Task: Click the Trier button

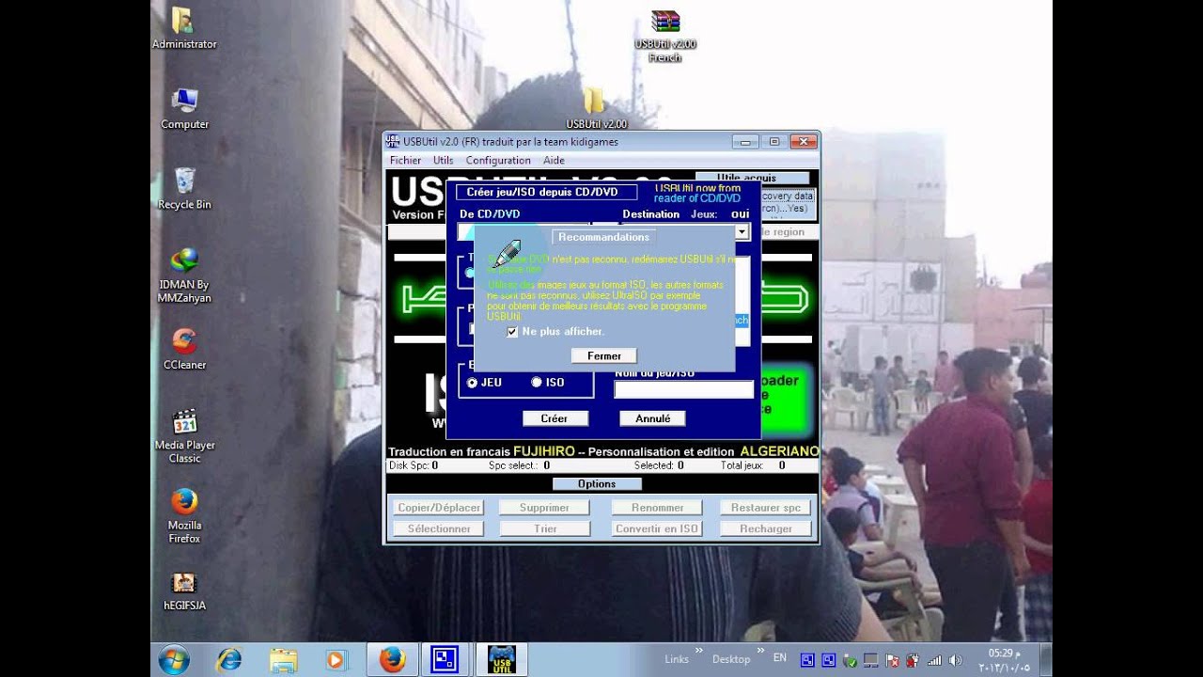Action: coord(545,528)
